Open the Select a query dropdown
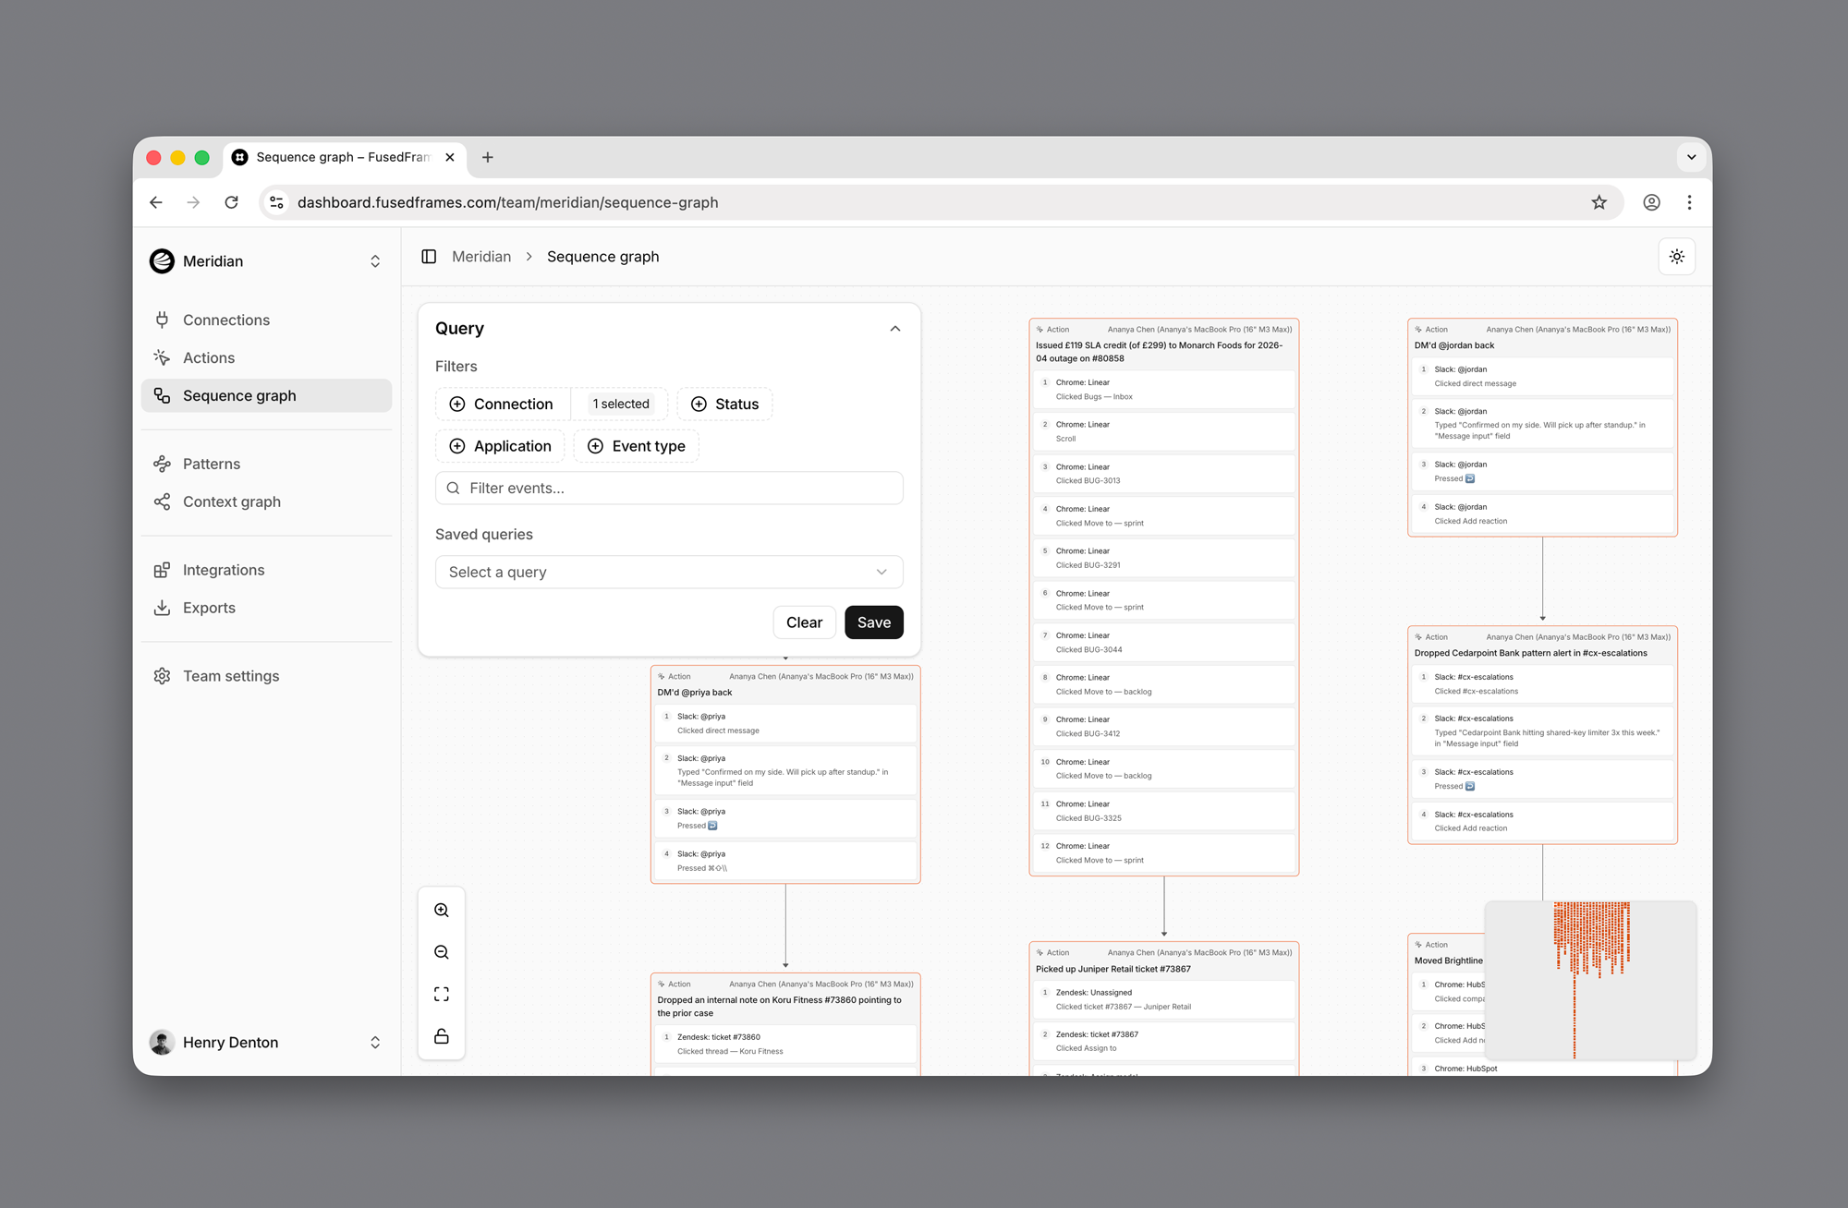Image resolution: width=1848 pixels, height=1208 pixels. click(668, 572)
